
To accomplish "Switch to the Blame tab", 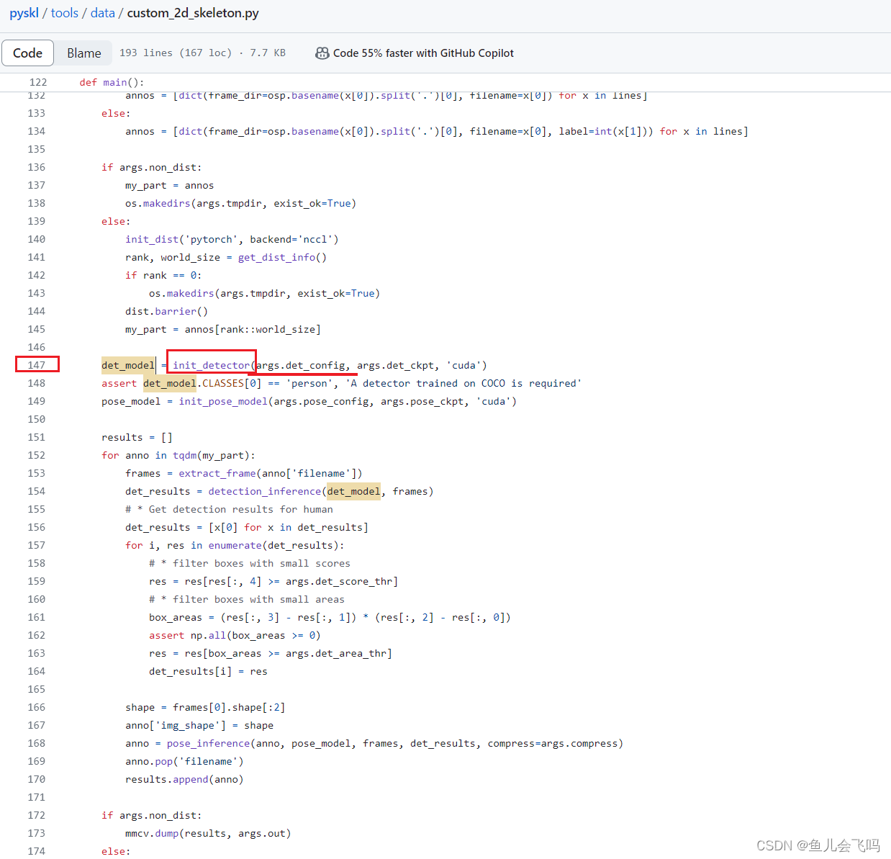I will [83, 53].
